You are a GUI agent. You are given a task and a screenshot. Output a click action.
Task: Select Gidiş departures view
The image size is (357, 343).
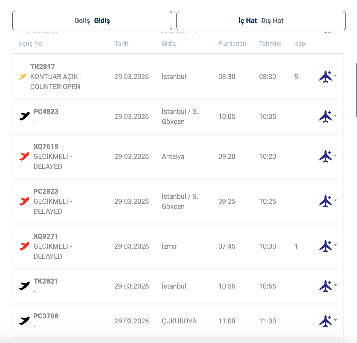coord(102,21)
